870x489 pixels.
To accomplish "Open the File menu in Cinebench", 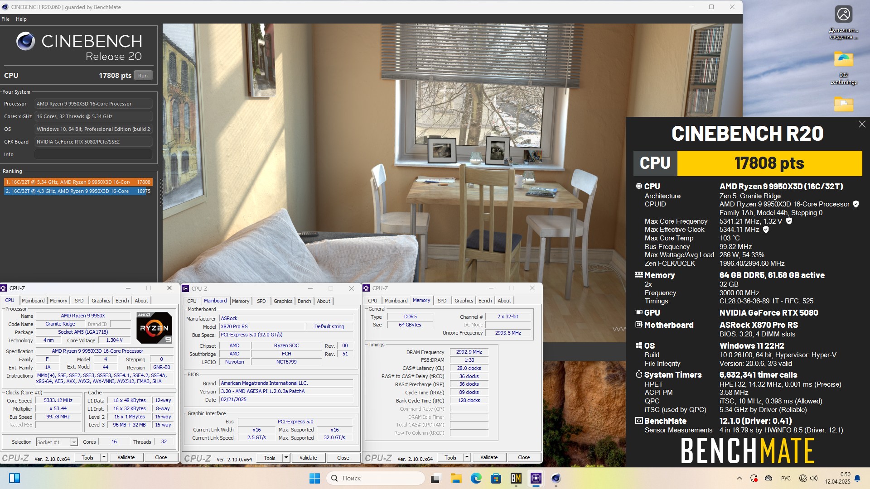I will pos(5,19).
